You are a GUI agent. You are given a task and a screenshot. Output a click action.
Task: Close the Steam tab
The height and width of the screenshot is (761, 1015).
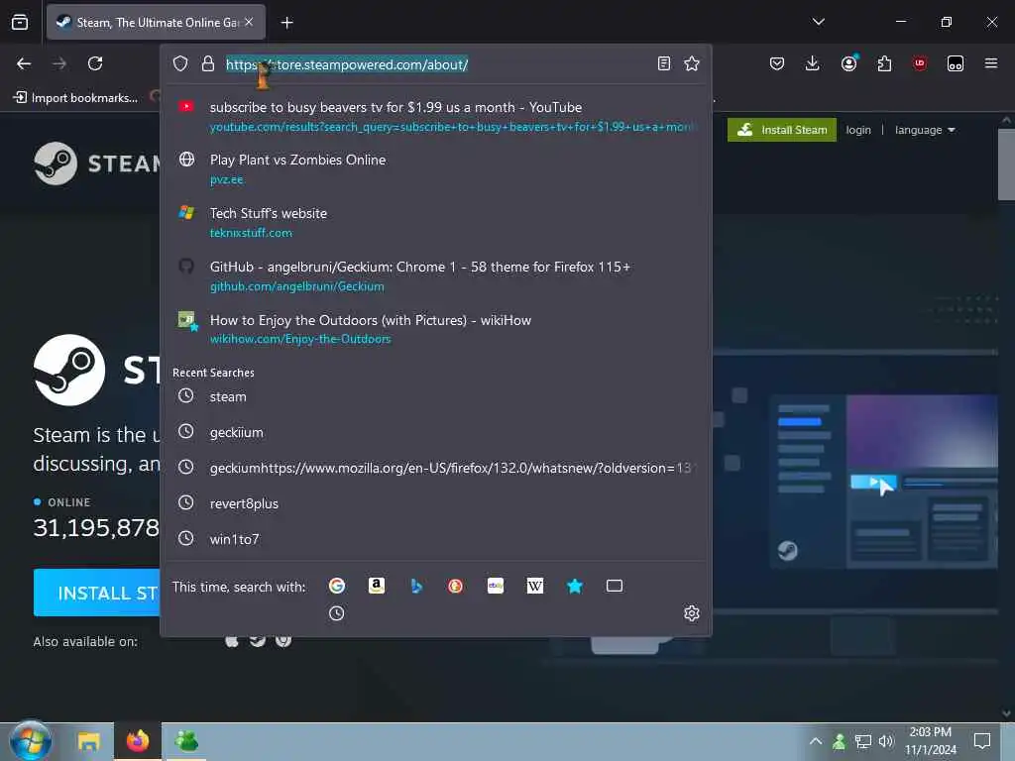tap(249, 22)
